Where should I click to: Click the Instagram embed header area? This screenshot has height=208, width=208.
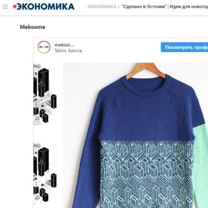pyautogui.click(x=121, y=47)
